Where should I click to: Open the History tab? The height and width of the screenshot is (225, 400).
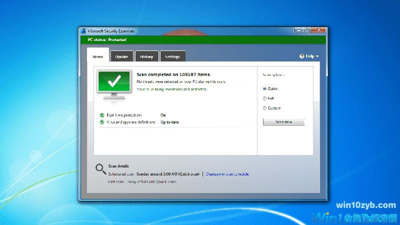coord(146,56)
